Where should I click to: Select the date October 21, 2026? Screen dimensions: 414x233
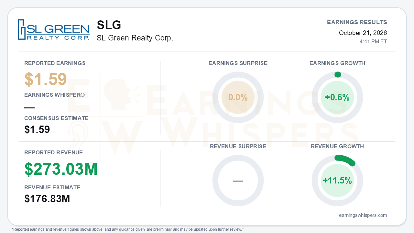(x=363, y=33)
